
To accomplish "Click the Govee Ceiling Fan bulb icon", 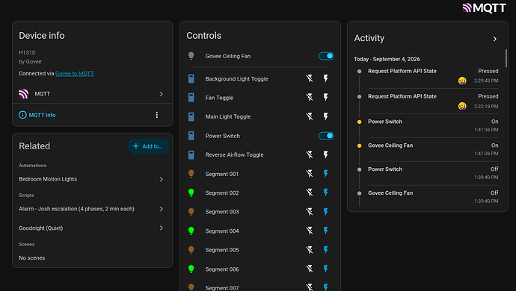I will coord(191,56).
